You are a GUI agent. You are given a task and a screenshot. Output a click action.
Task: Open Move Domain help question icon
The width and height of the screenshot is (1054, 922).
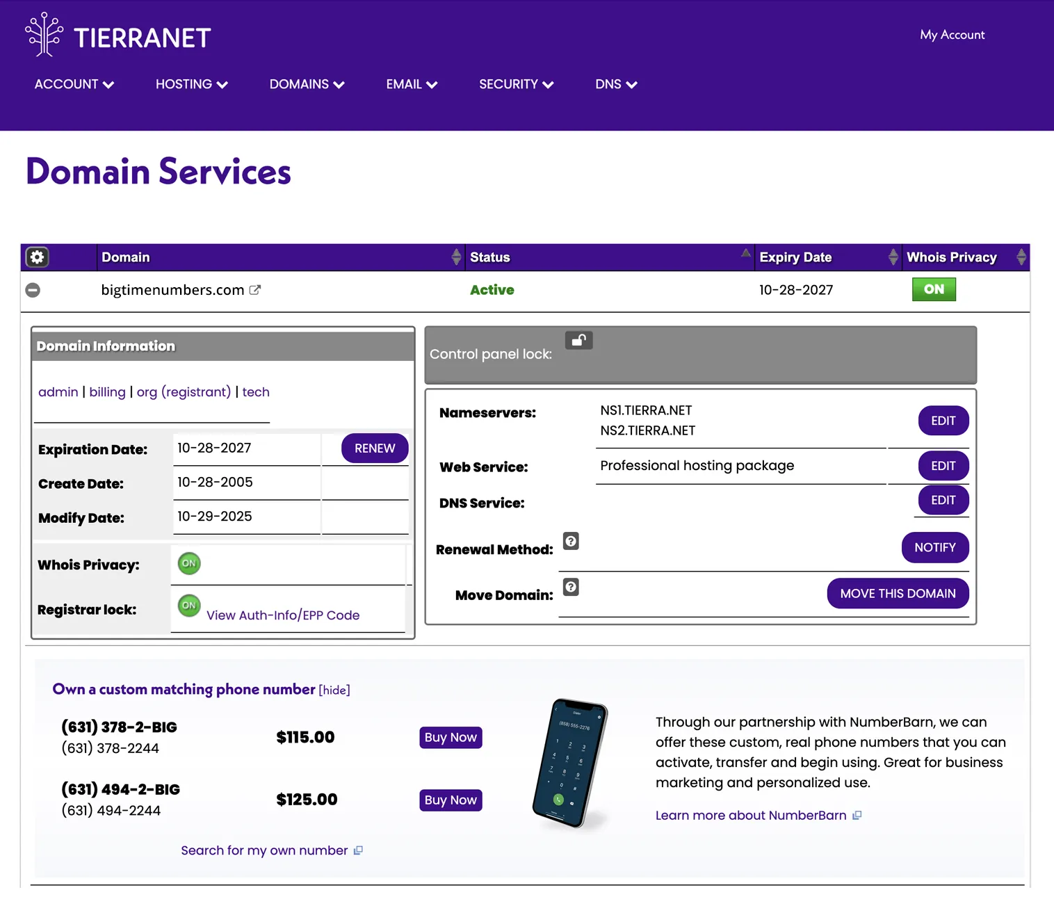click(x=571, y=587)
